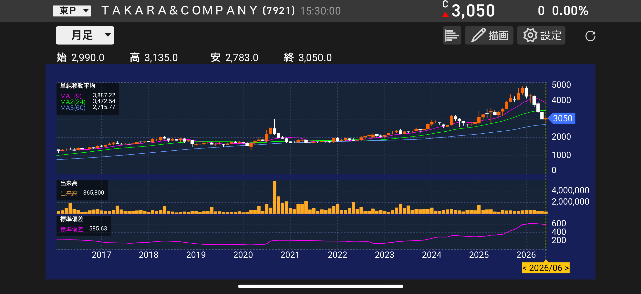This screenshot has width=641, height=294.
Task: Click the 安 2,783.0 low price
Action: 234,58
